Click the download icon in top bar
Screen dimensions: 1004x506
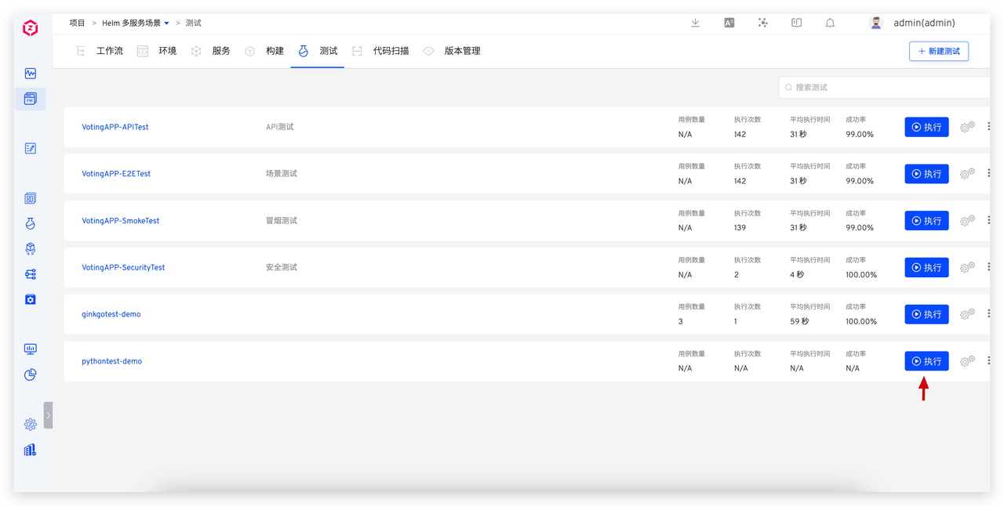click(x=695, y=23)
